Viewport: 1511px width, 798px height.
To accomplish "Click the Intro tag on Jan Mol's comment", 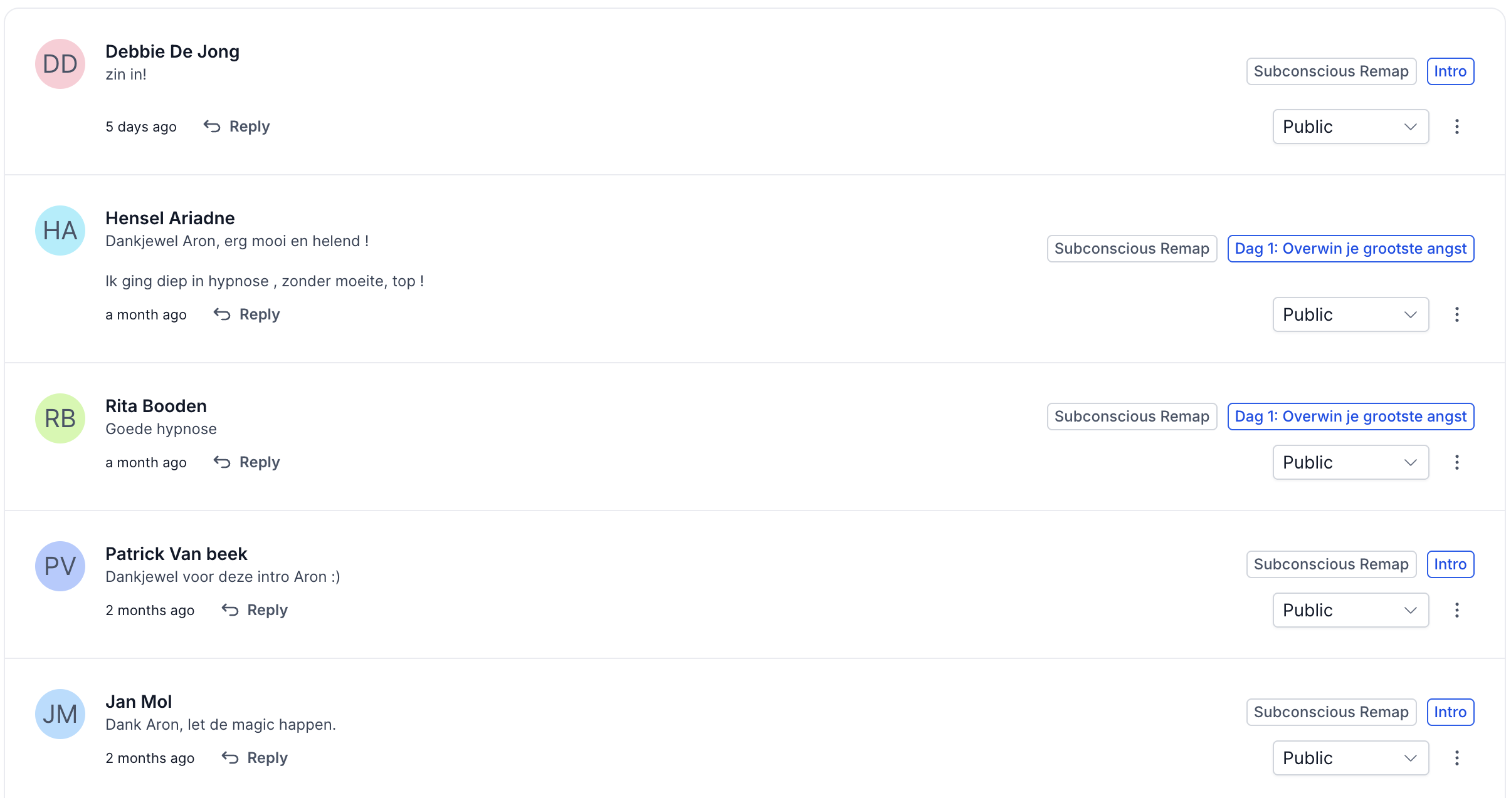I will [1450, 712].
